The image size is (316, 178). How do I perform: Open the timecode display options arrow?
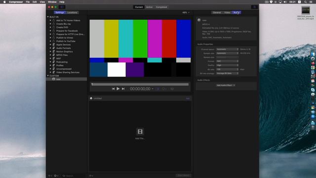(x=153, y=89)
